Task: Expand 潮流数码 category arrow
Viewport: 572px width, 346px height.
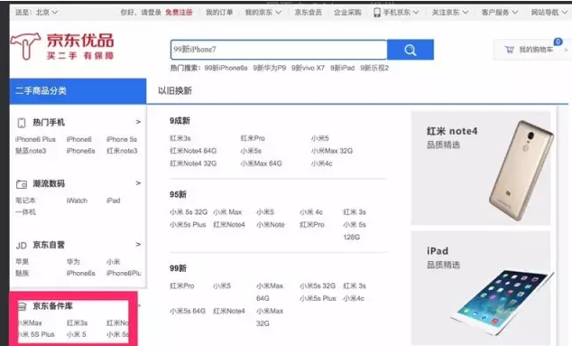Action: click(x=138, y=182)
